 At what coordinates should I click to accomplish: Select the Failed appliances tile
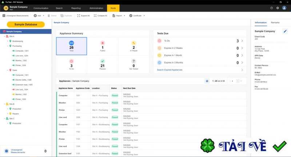point(103,46)
